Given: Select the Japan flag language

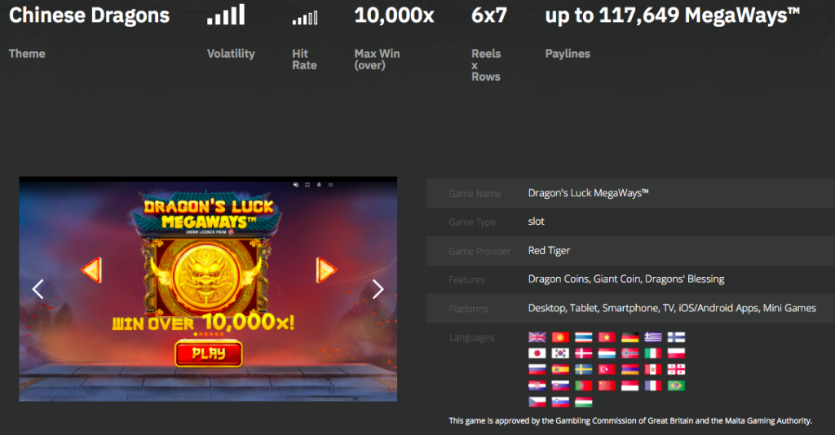Looking at the screenshot, I should point(537,353).
